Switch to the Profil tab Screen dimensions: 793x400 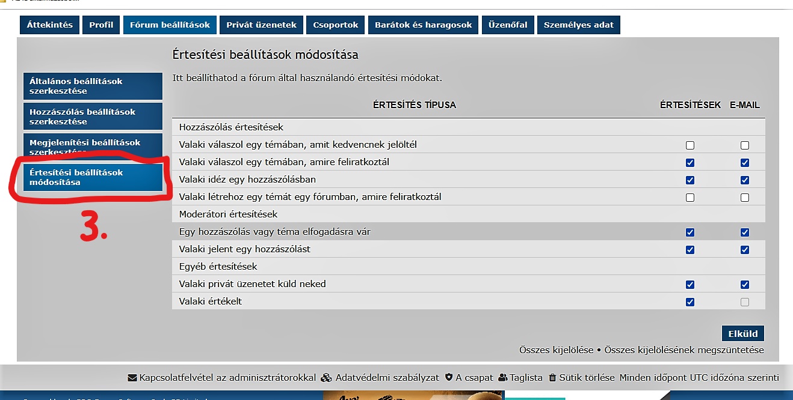(x=100, y=25)
